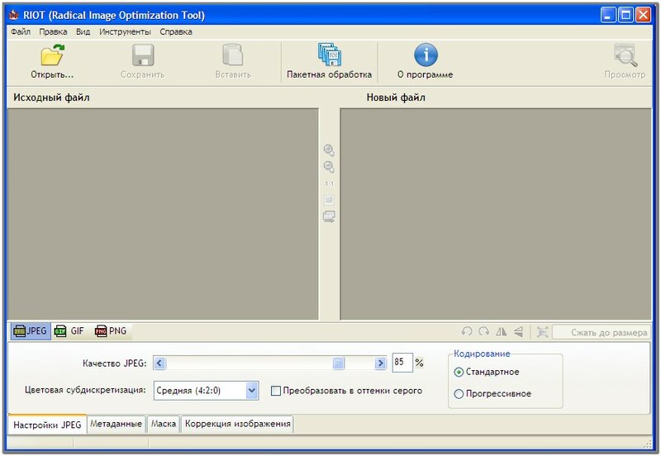
Task: Open an image with the Открыть folder icon
Action: click(52, 55)
